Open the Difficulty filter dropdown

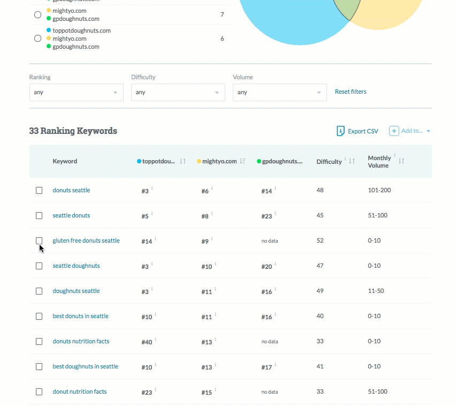coord(178,92)
